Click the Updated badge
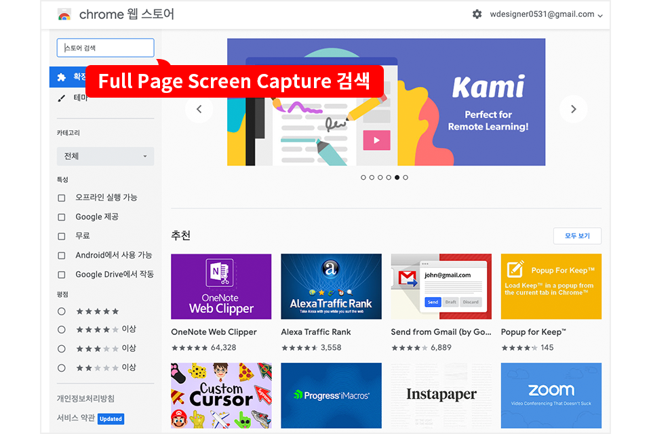Image resolution: width=651 pixels, height=434 pixels. 111,418
